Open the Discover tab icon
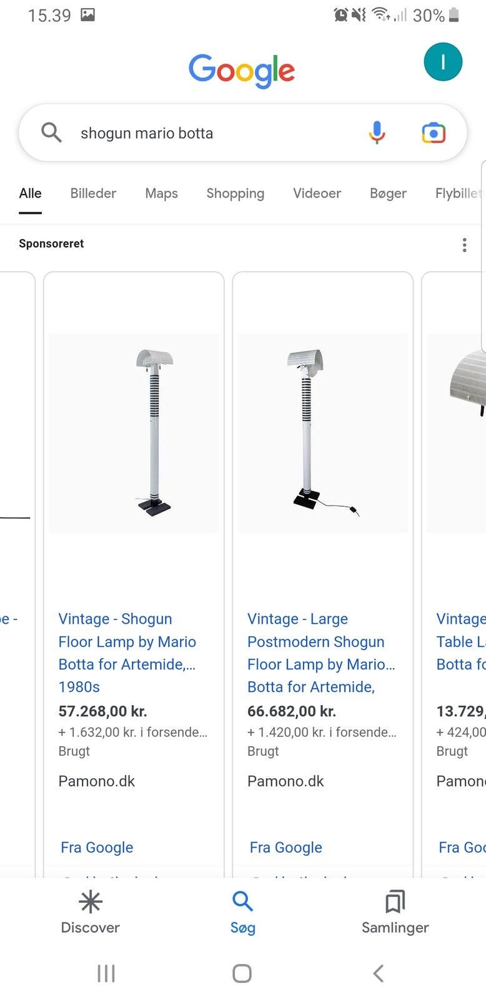 [x=91, y=902]
